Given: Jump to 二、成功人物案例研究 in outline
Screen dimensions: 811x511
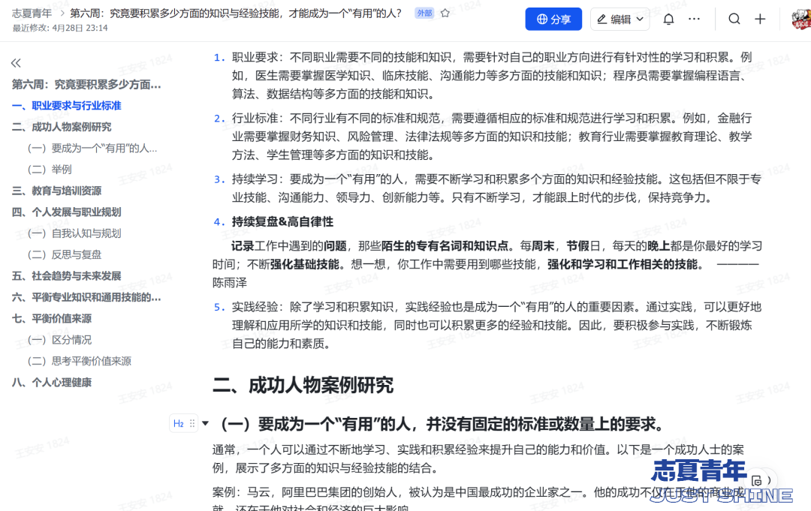Looking at the screenshot, I should point(62,127).
